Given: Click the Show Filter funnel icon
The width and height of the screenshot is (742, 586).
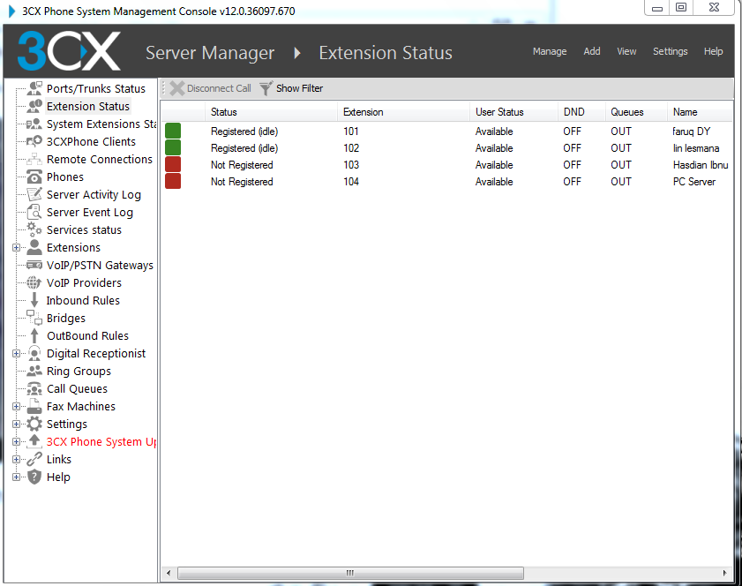Looking at the screenshot, I should click(x=266, y=88).
